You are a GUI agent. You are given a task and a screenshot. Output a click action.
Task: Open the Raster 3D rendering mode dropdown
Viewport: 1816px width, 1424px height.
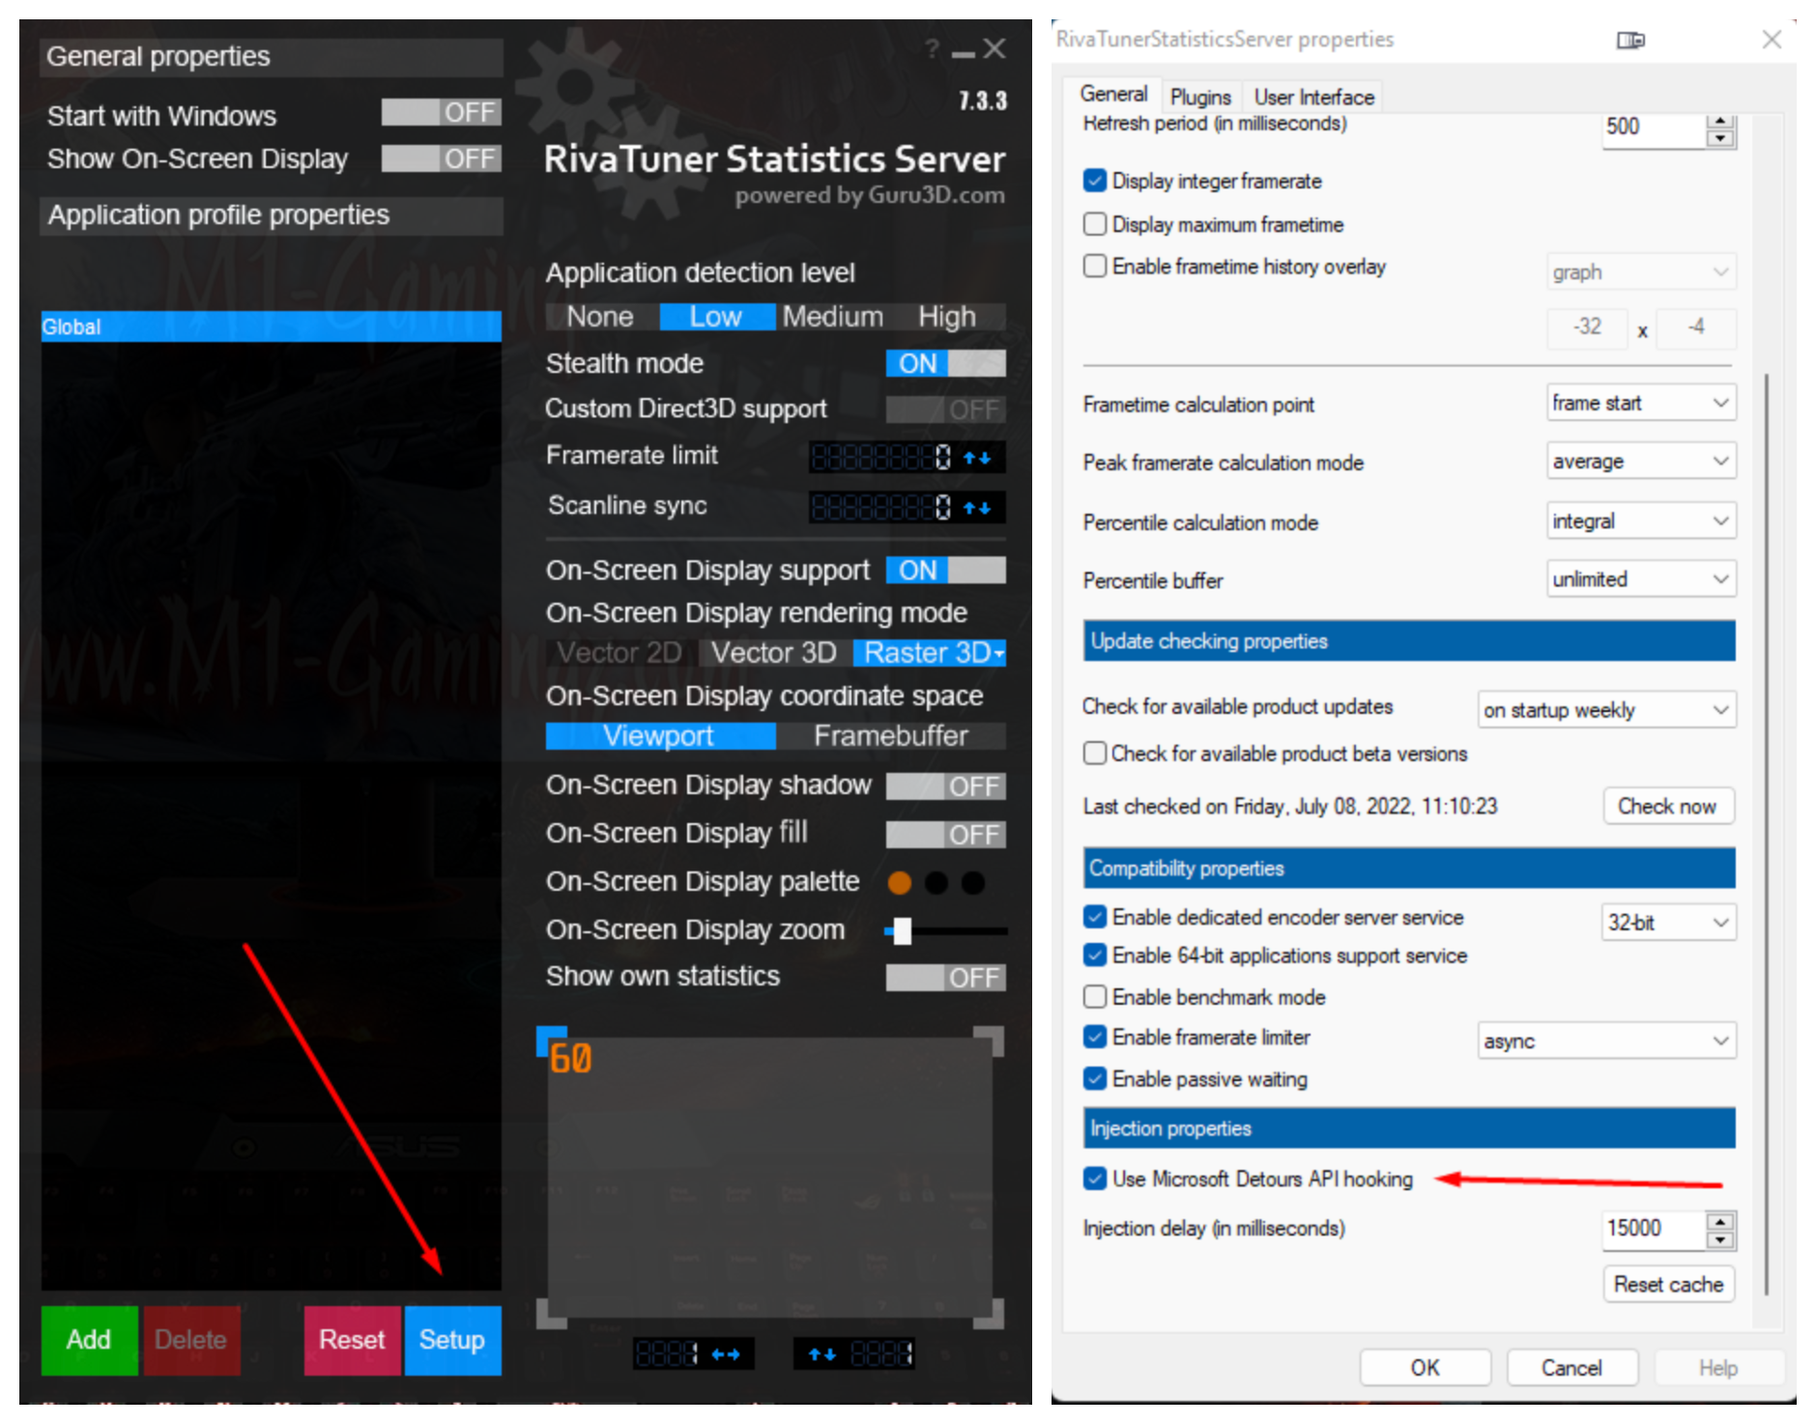997,652
